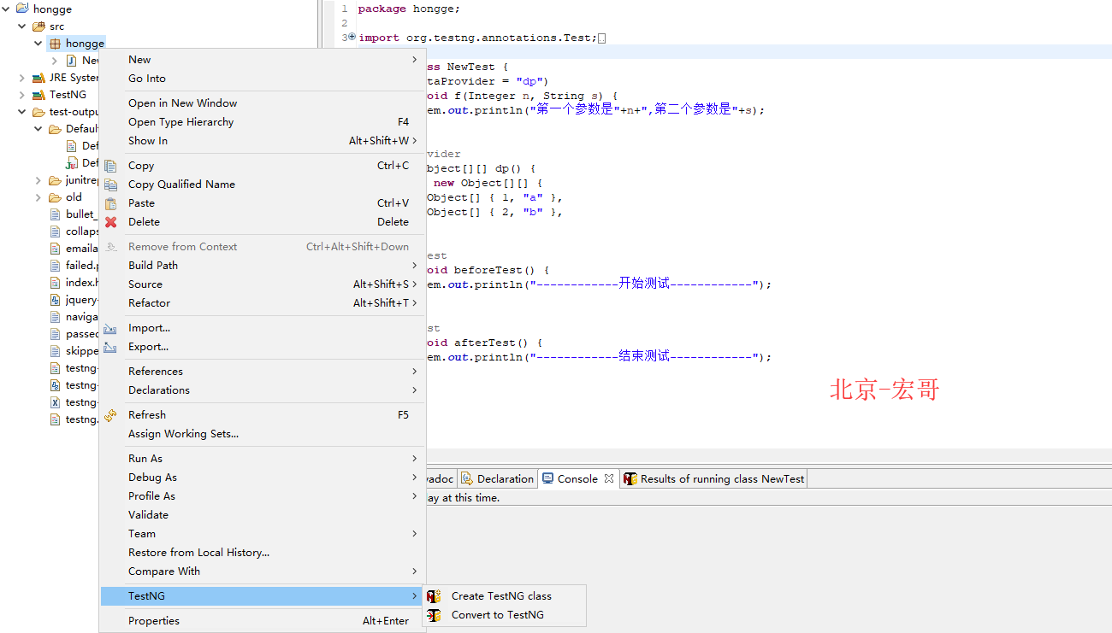Viewport: 1112px width, 633px height.
Task: Open the Run As submenu
Action: pos(262,459)
